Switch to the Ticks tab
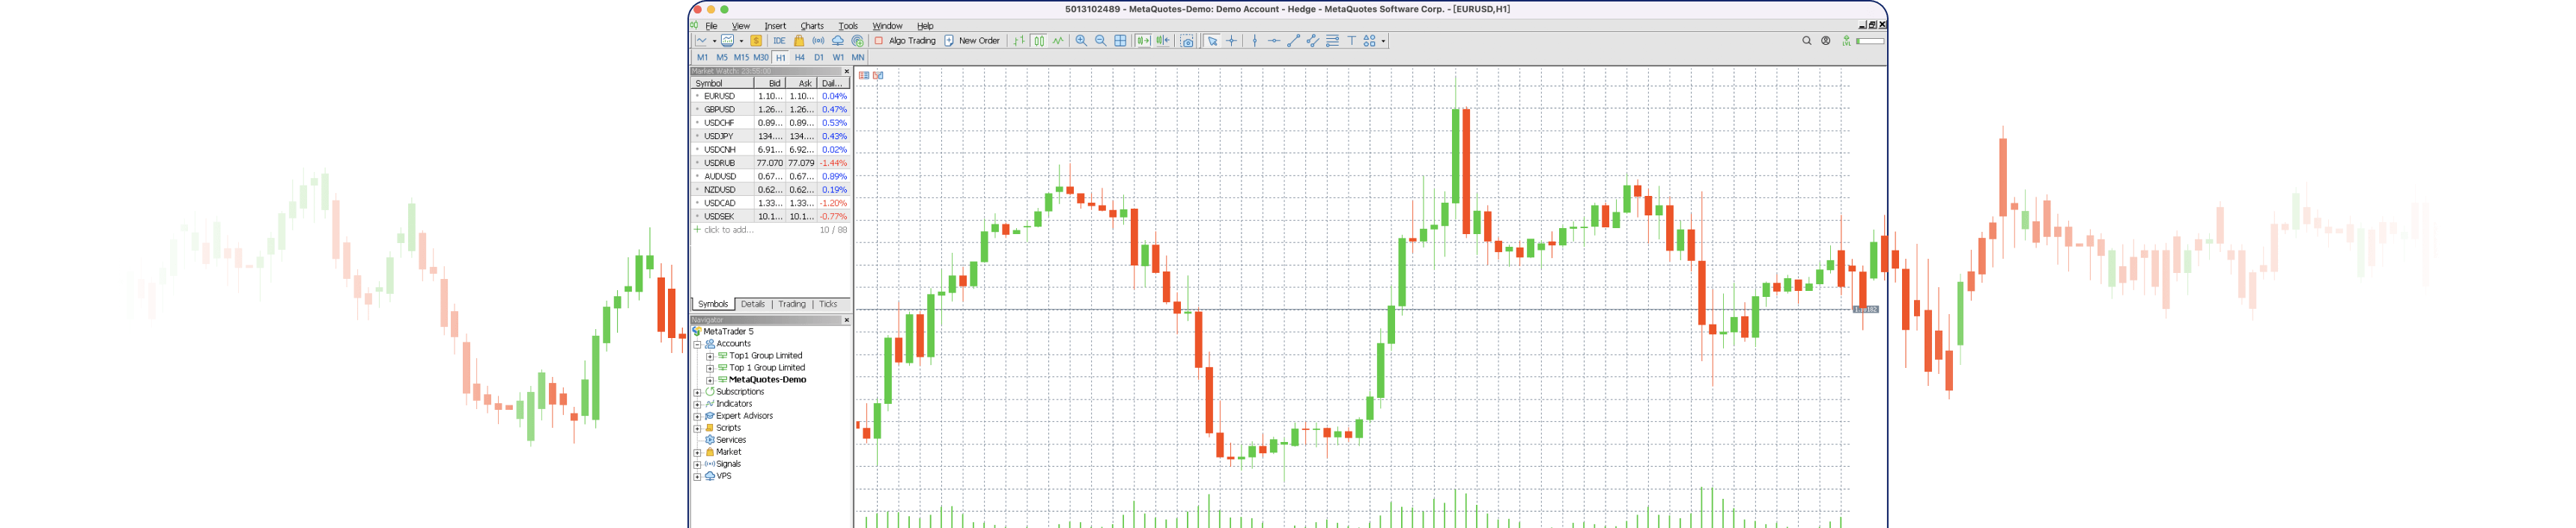This screenshot has height=528, width=2576. click(828, 304)
